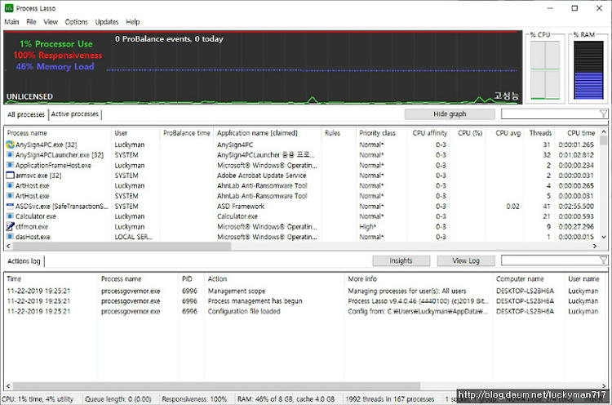Click the Hide graph button
Image resolution: width=612 pixels, height=405 pixels.
[x=450, y=114]
